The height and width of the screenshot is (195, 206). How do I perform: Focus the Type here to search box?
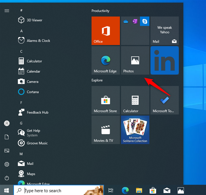pyautogui.click(x=59, y=190)
